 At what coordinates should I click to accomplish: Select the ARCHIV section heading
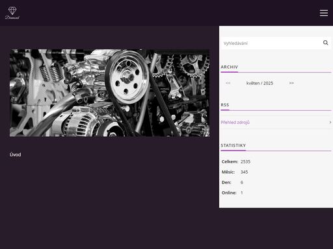pos(230,67)
